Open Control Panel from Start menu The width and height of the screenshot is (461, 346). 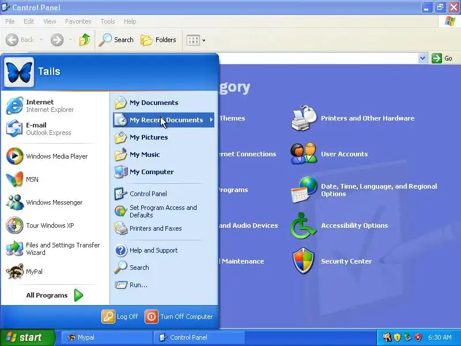(x=164, y=194)
